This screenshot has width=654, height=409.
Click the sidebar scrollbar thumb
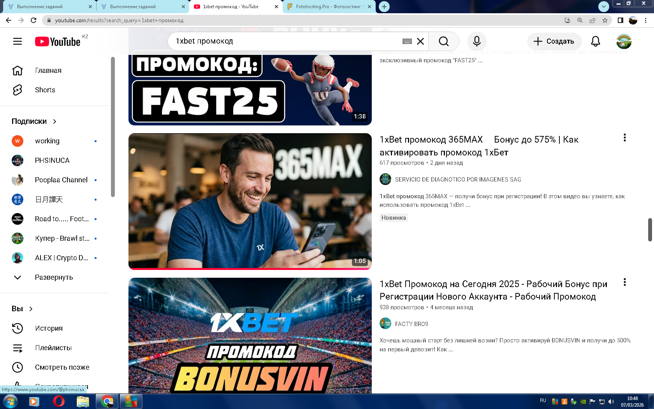tap(113, 127)
